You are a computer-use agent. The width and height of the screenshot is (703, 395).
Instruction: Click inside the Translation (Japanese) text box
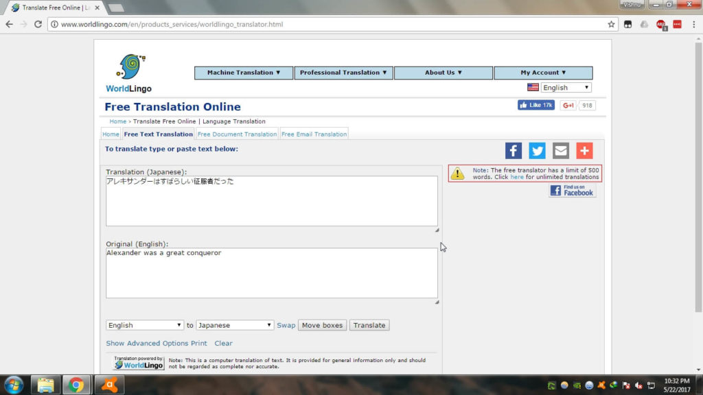[x=272, y=201]
